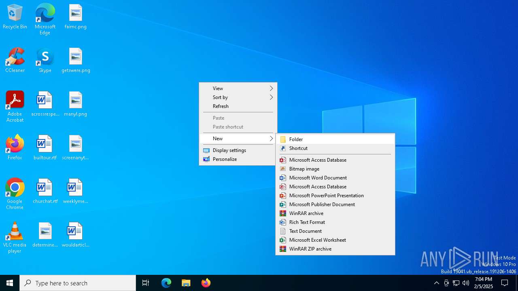
Task: Create a new Bitmap image
Action: click(x=335, y=169)
